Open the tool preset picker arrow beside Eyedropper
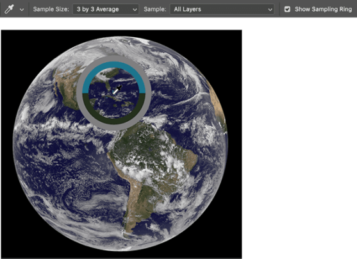The image size is (357, 259). tap(22, 10)
